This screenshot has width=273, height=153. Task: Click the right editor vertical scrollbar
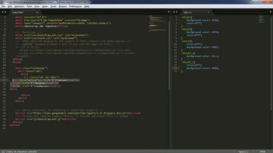coord(271,63)
